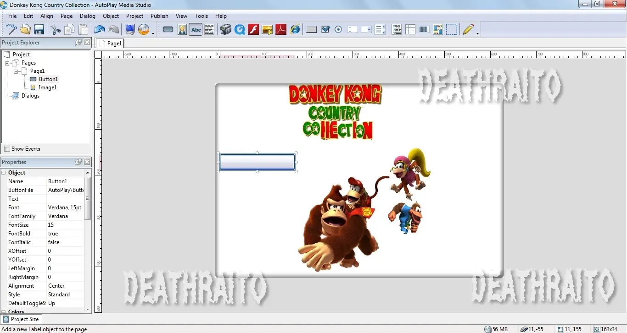Image resolution: width=627 pixels, height=333 pixels.
Task: Expand the Colors properties category
Action: pyautogui.click(x=4, y=312)
